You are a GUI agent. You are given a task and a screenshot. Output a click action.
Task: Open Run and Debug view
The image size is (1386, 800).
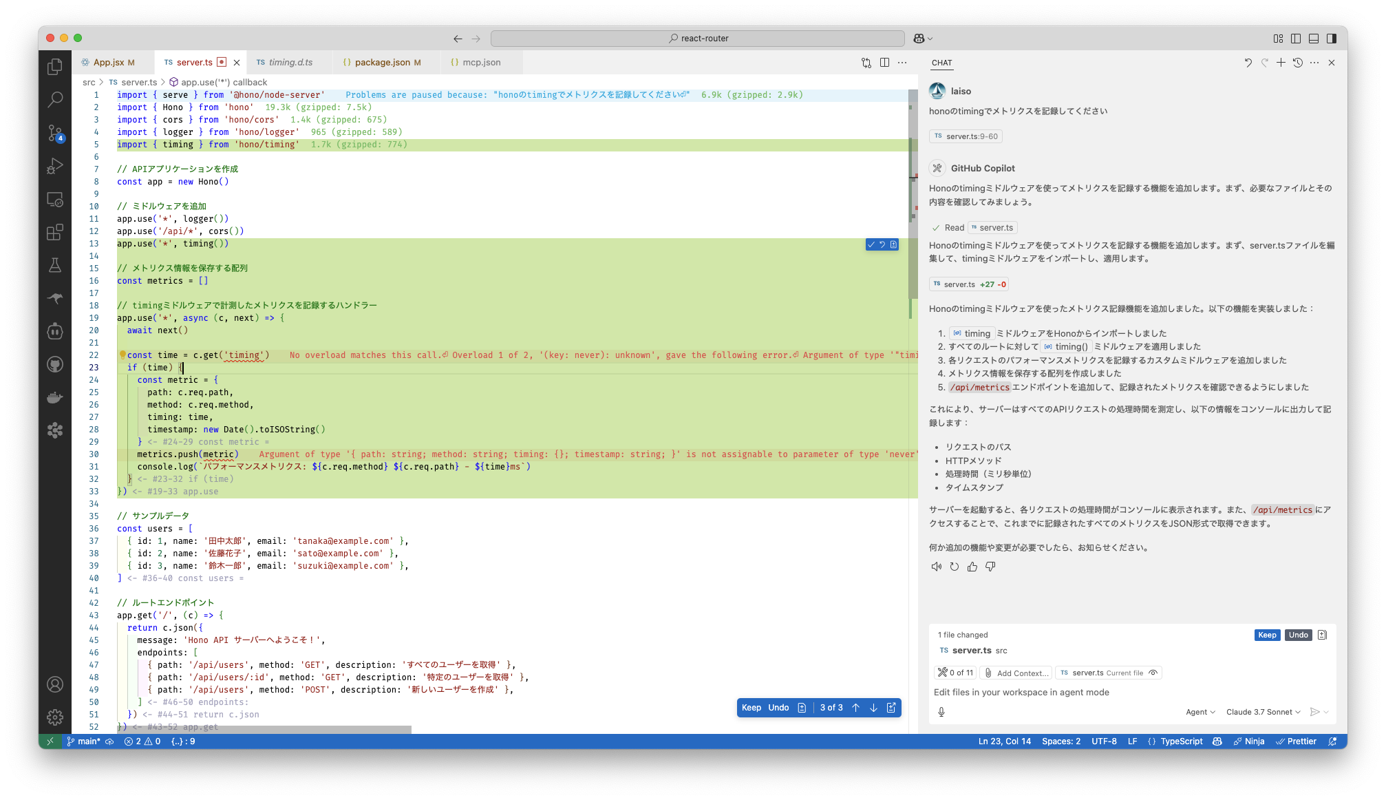point(55,166)
